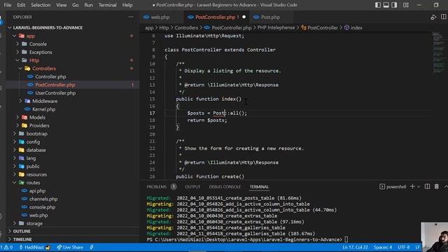
Task: Switch to the Post.php editor tab
Action: pyautogui.click(x=270, y=17)
